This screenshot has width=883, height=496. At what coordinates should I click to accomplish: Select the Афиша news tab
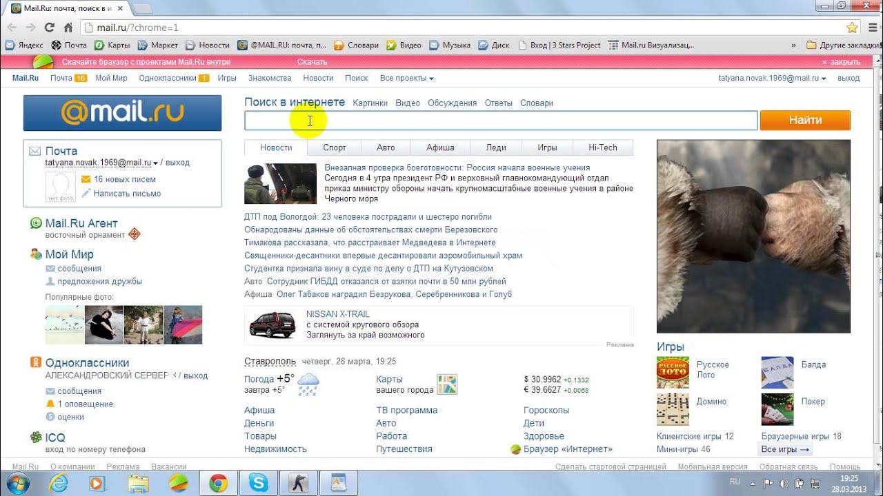tap(440, 147)
